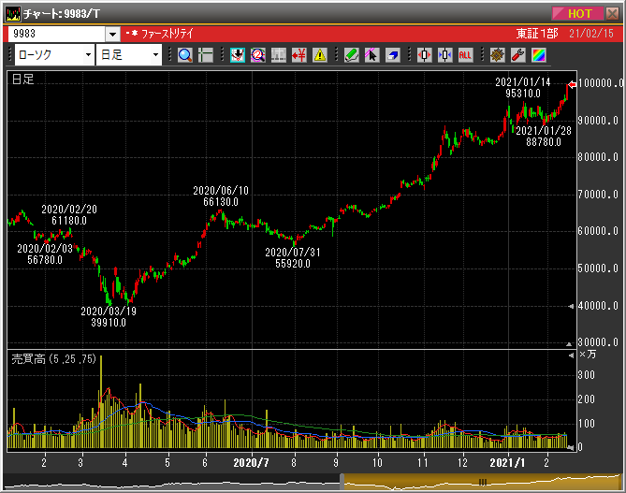The height and width of the screenshot is (493, 626).
Task: Click the chart overview range slider handle
Action: click(x=483, y=482)
